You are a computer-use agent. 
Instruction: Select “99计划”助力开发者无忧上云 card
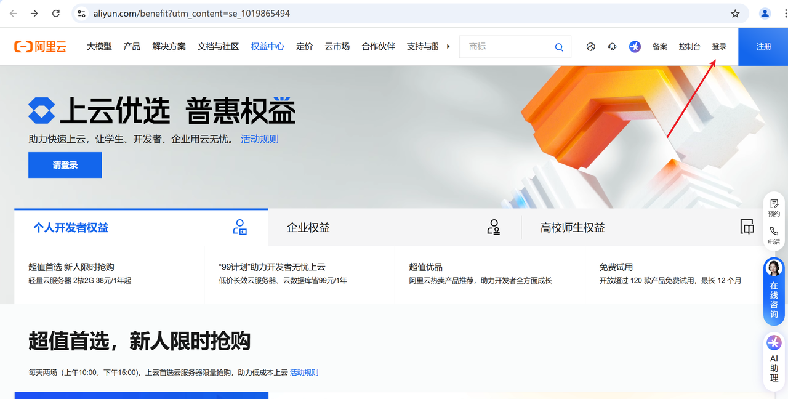click(299, 273)
